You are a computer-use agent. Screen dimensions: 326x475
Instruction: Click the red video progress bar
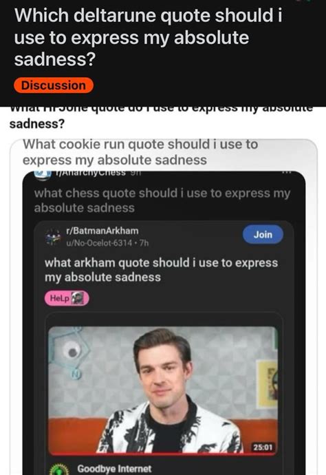click(163, 454)
